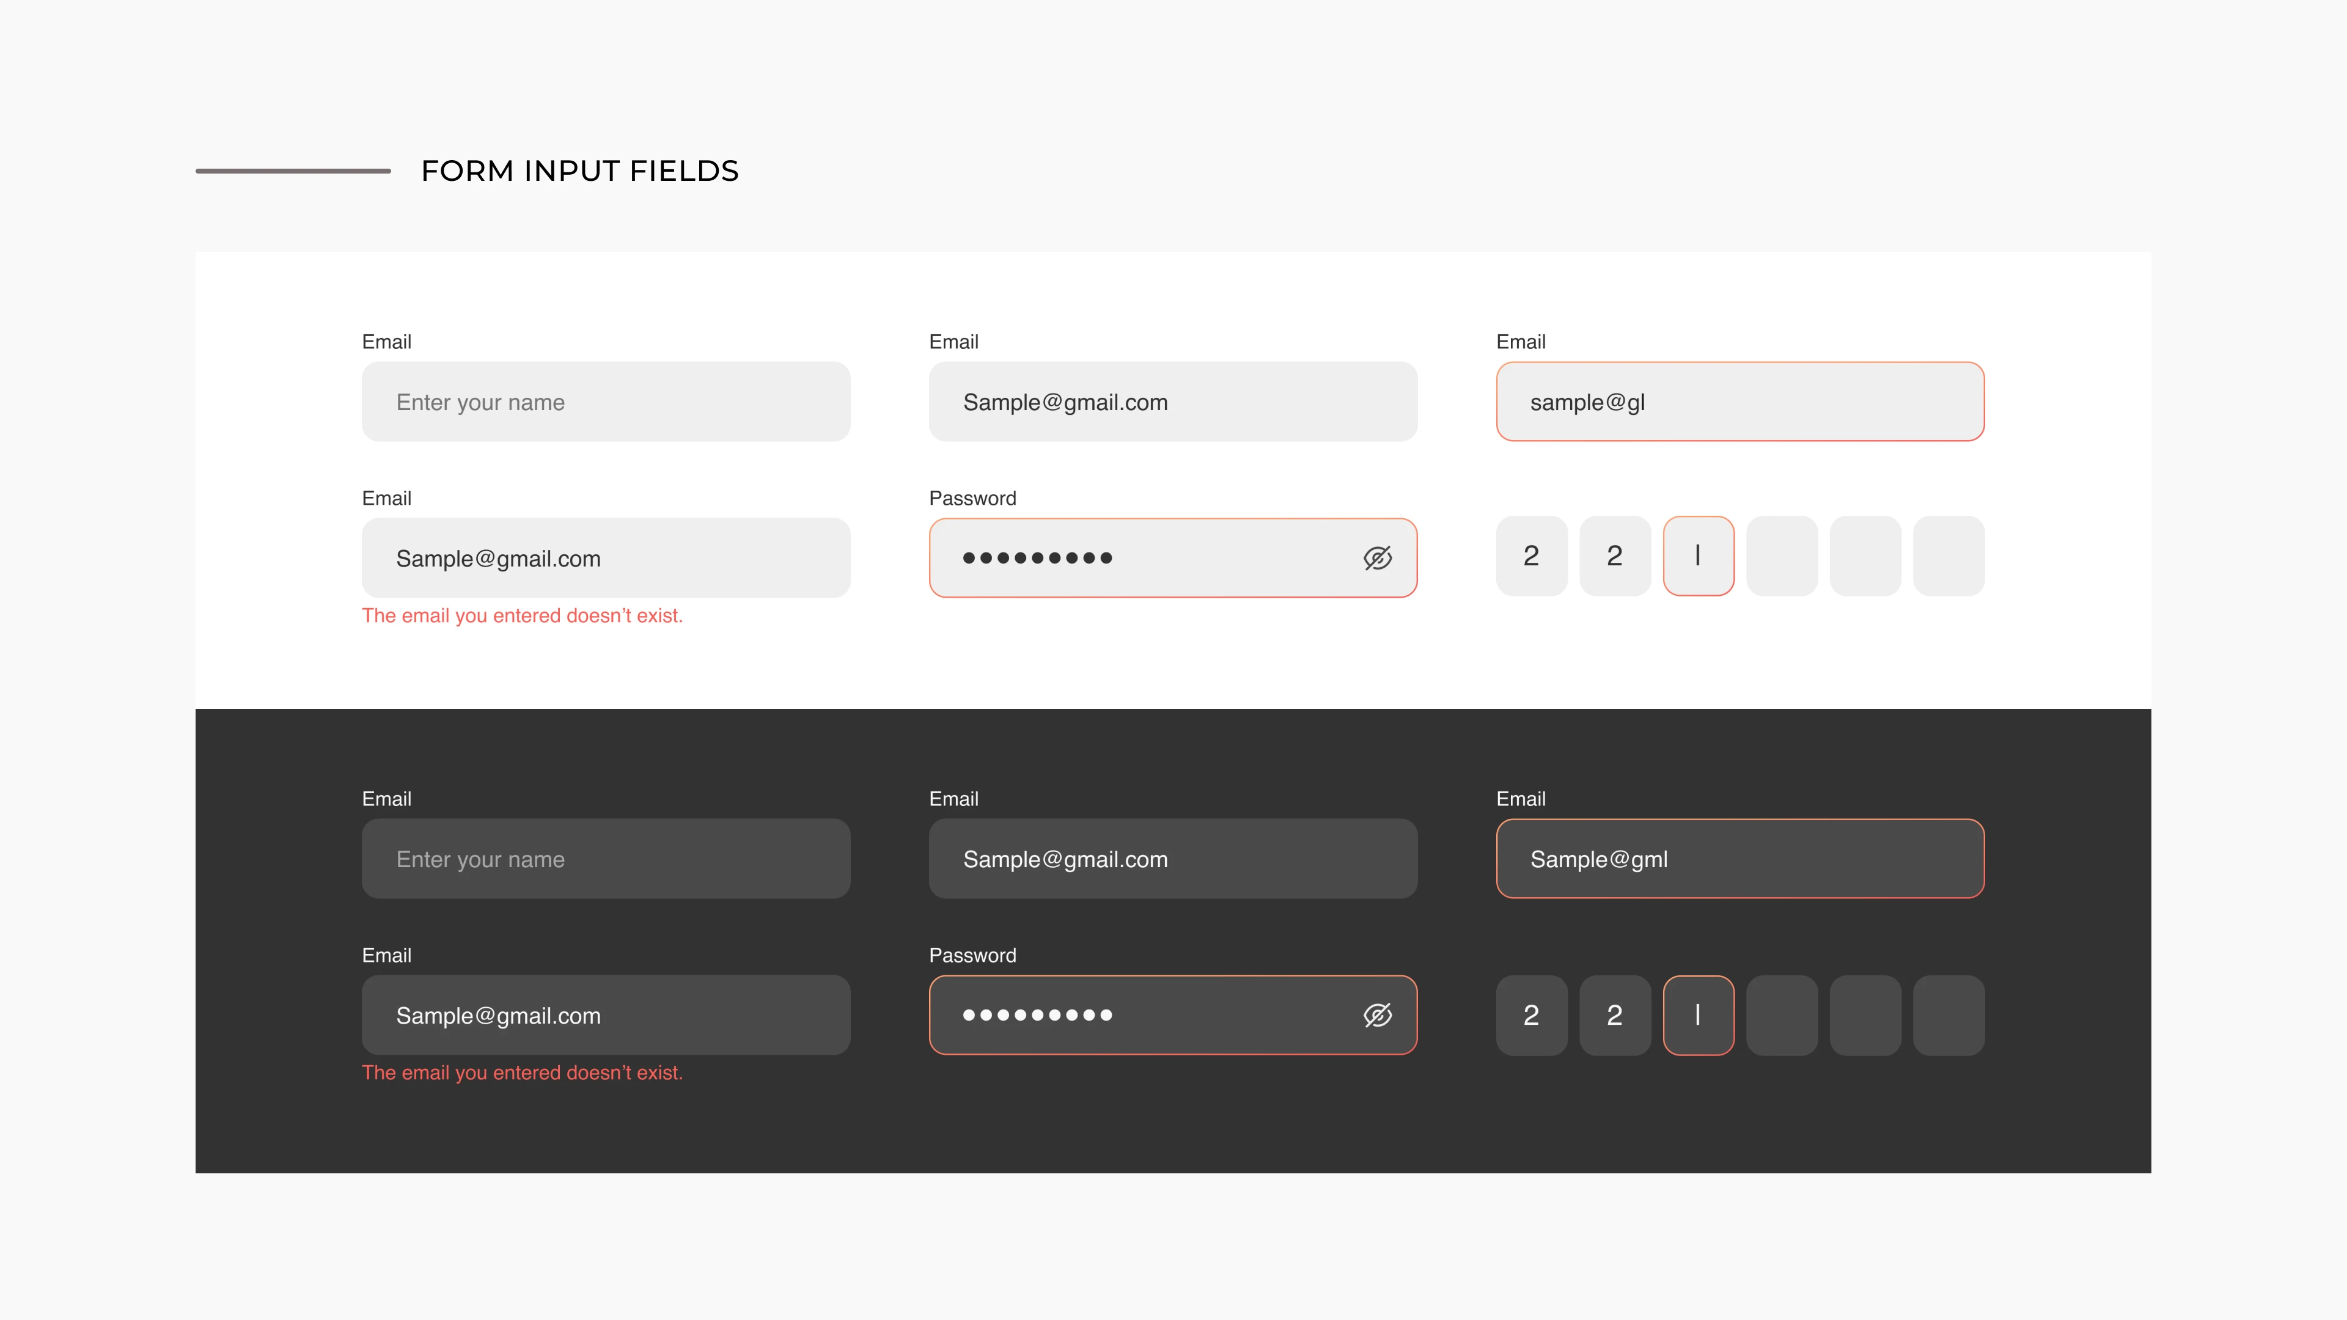Click the light field containing 'sample@gl'

coord(1739,402)
